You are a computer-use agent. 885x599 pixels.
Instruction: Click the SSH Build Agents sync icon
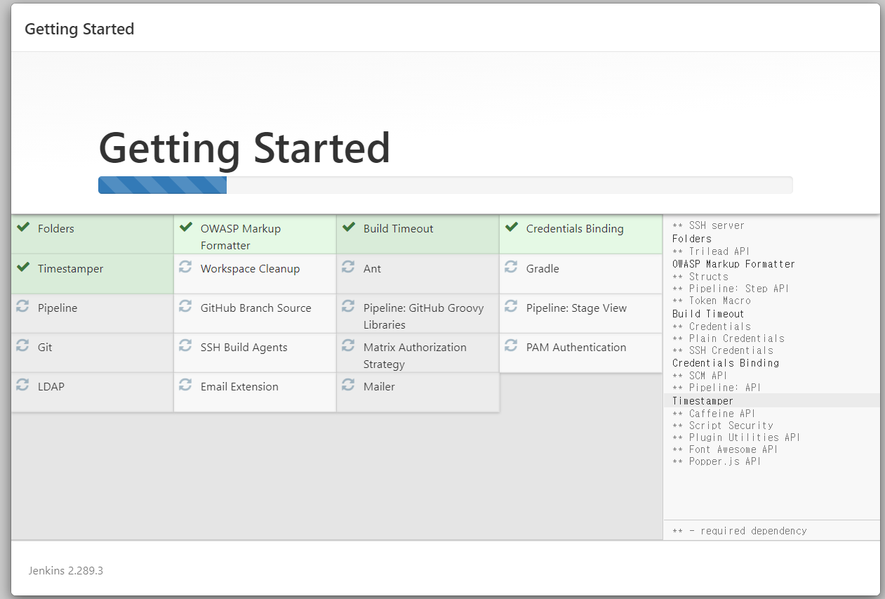coord(185,345)
